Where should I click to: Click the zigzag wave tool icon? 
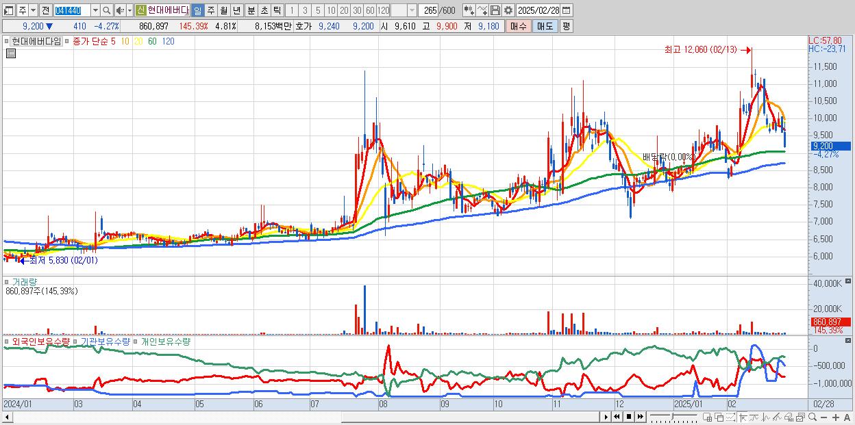click(766, 417)
